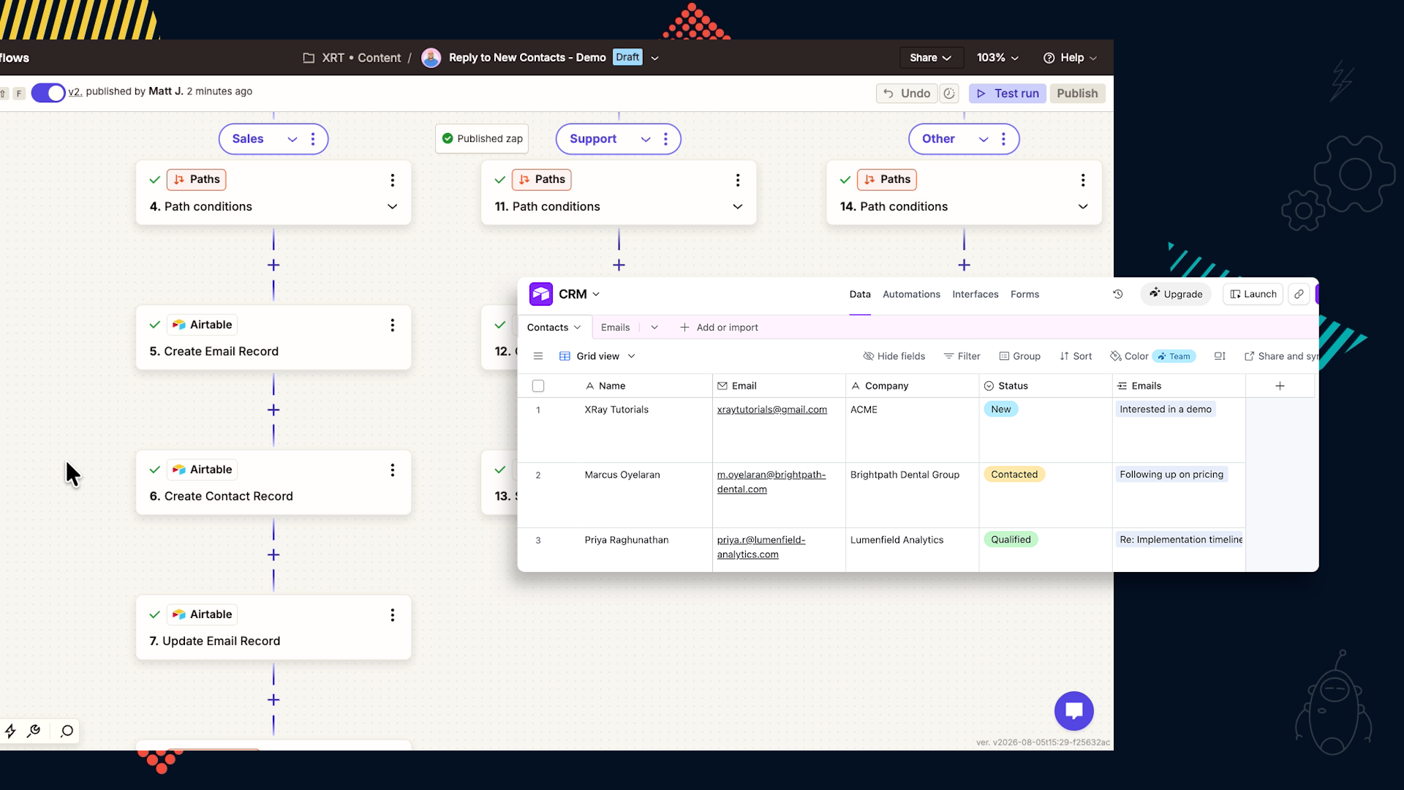Click the Launch button in CRM
Image resolution: width=1404 pixels, height=790 pixels.
pyautogui.click(x=1253, y=294)
